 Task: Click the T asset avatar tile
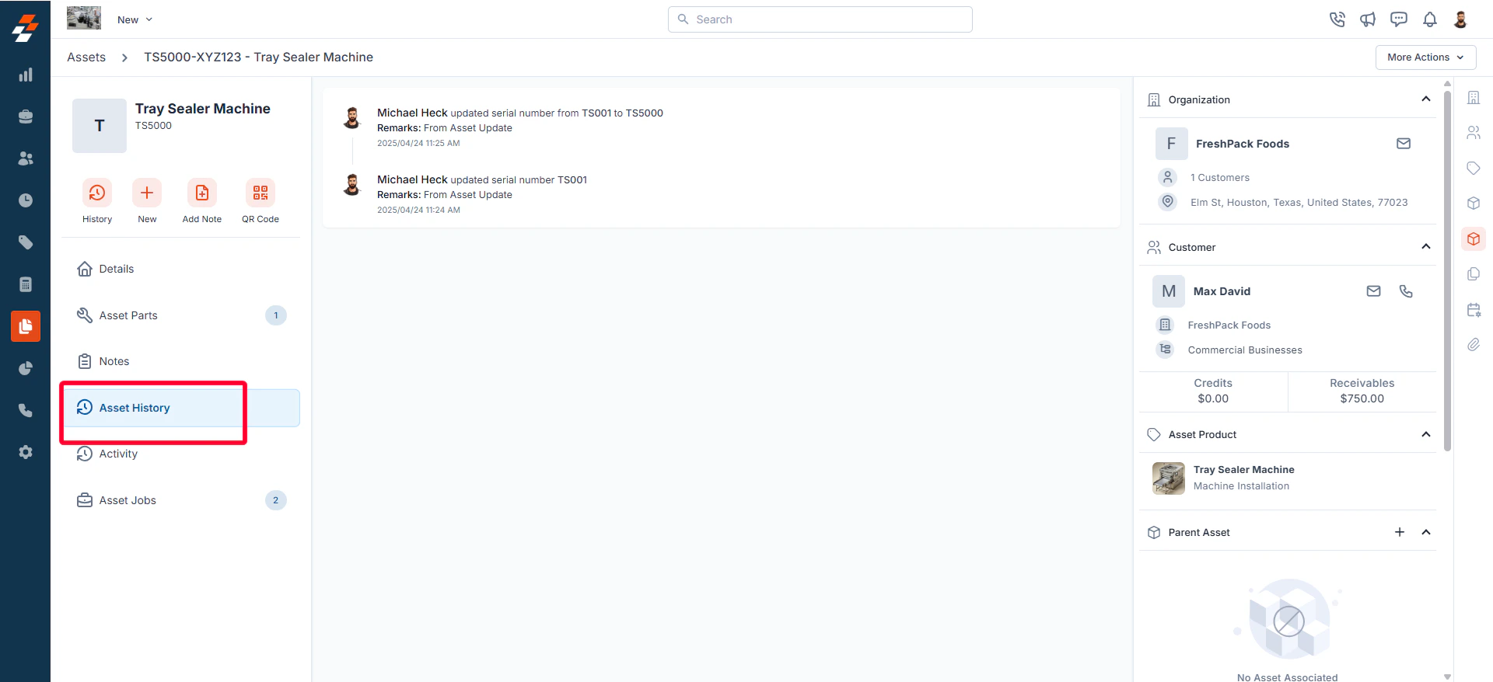100,126
